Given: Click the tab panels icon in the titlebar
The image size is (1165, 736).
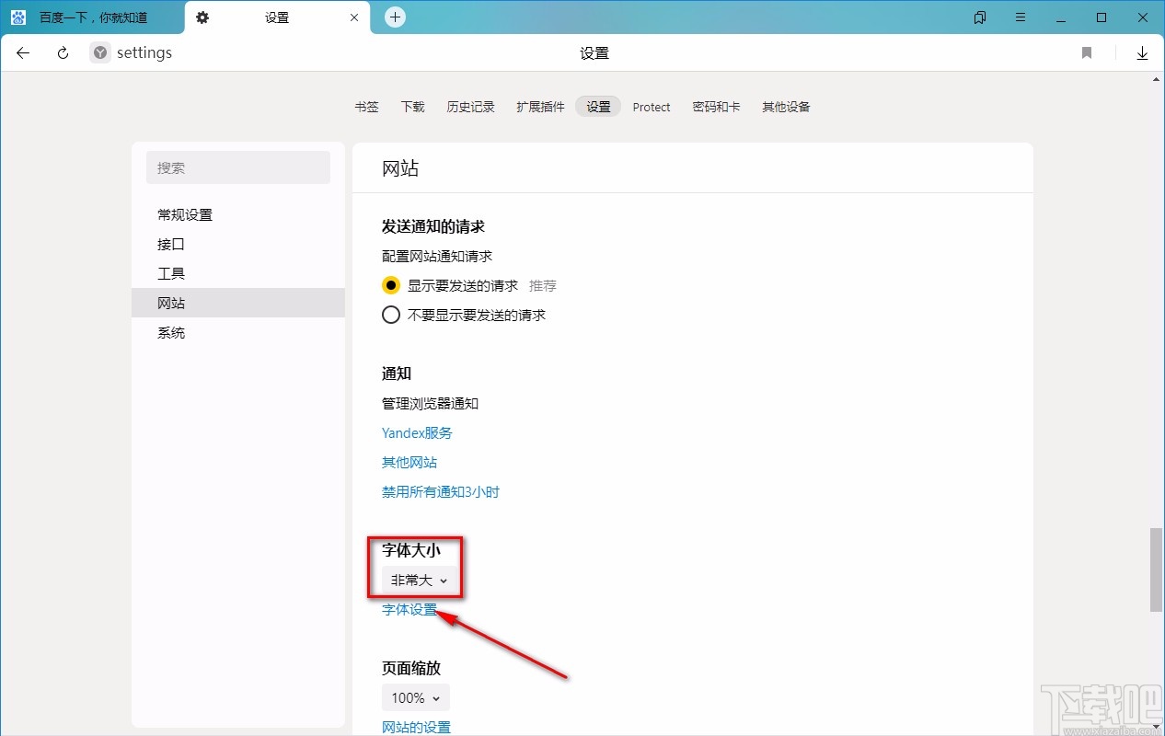Looking at the screenshot, I should tap(979, 17).
